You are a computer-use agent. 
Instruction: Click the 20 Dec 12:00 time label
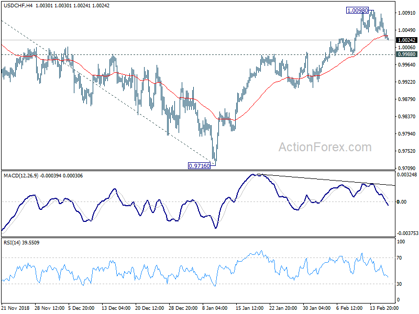(x=150, y=308)
